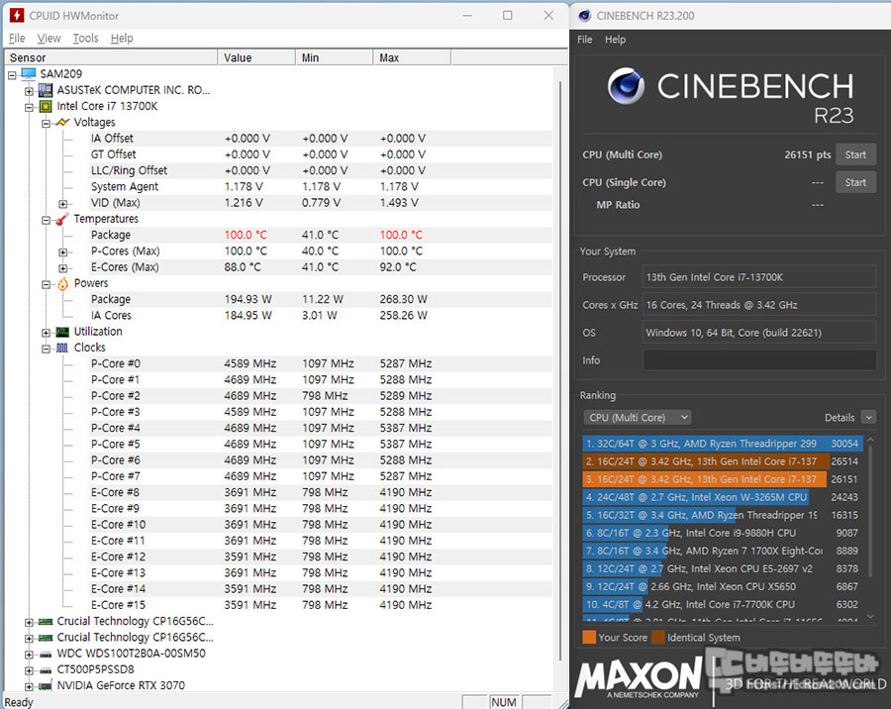
Task: Click the MAXON logo in Cinebench
Action: (x=638, y=678)
